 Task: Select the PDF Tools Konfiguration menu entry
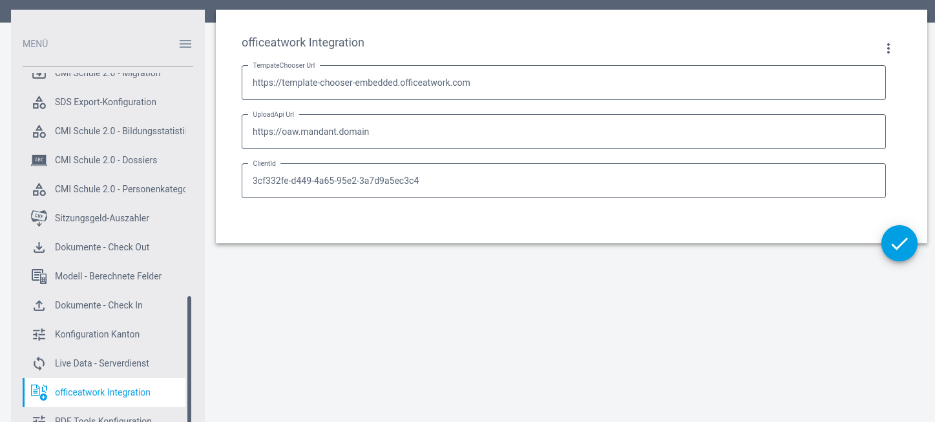point(103,418)
